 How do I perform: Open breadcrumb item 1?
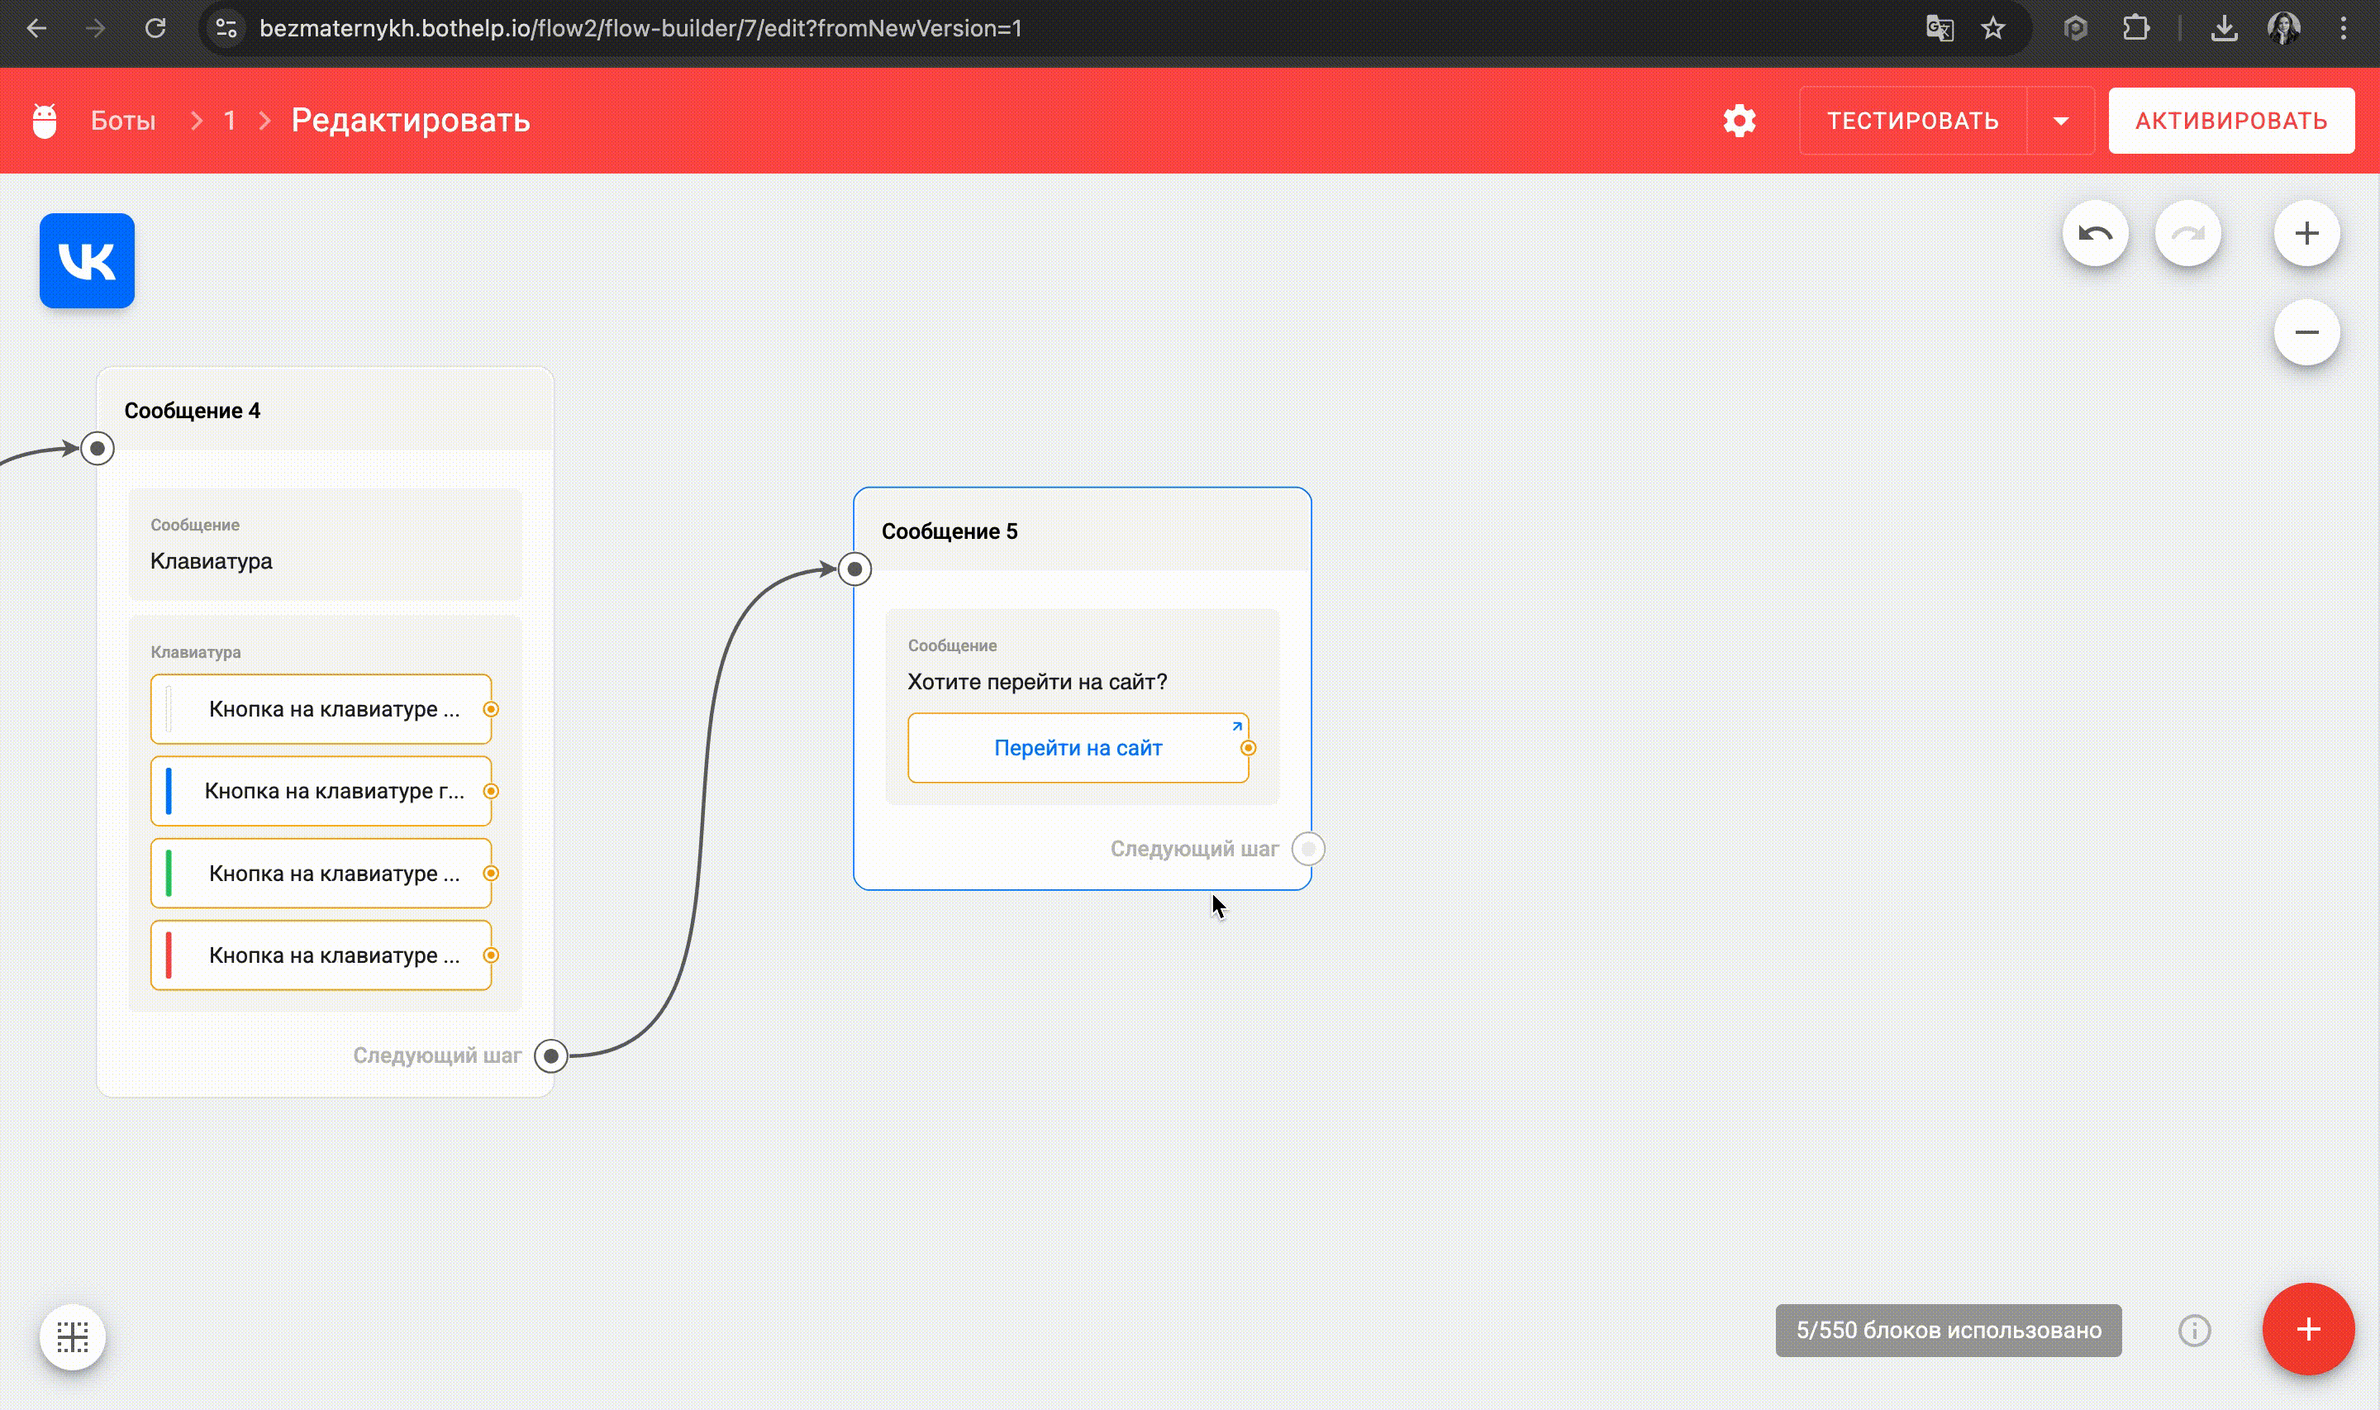pyautogui.click(x=230, y=121)
